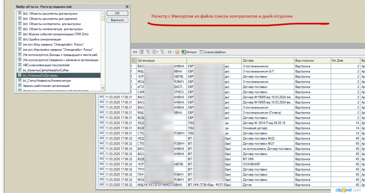Sort by the Кіл.Днів column header
The image size is (365, 193).
click(345, 61)
